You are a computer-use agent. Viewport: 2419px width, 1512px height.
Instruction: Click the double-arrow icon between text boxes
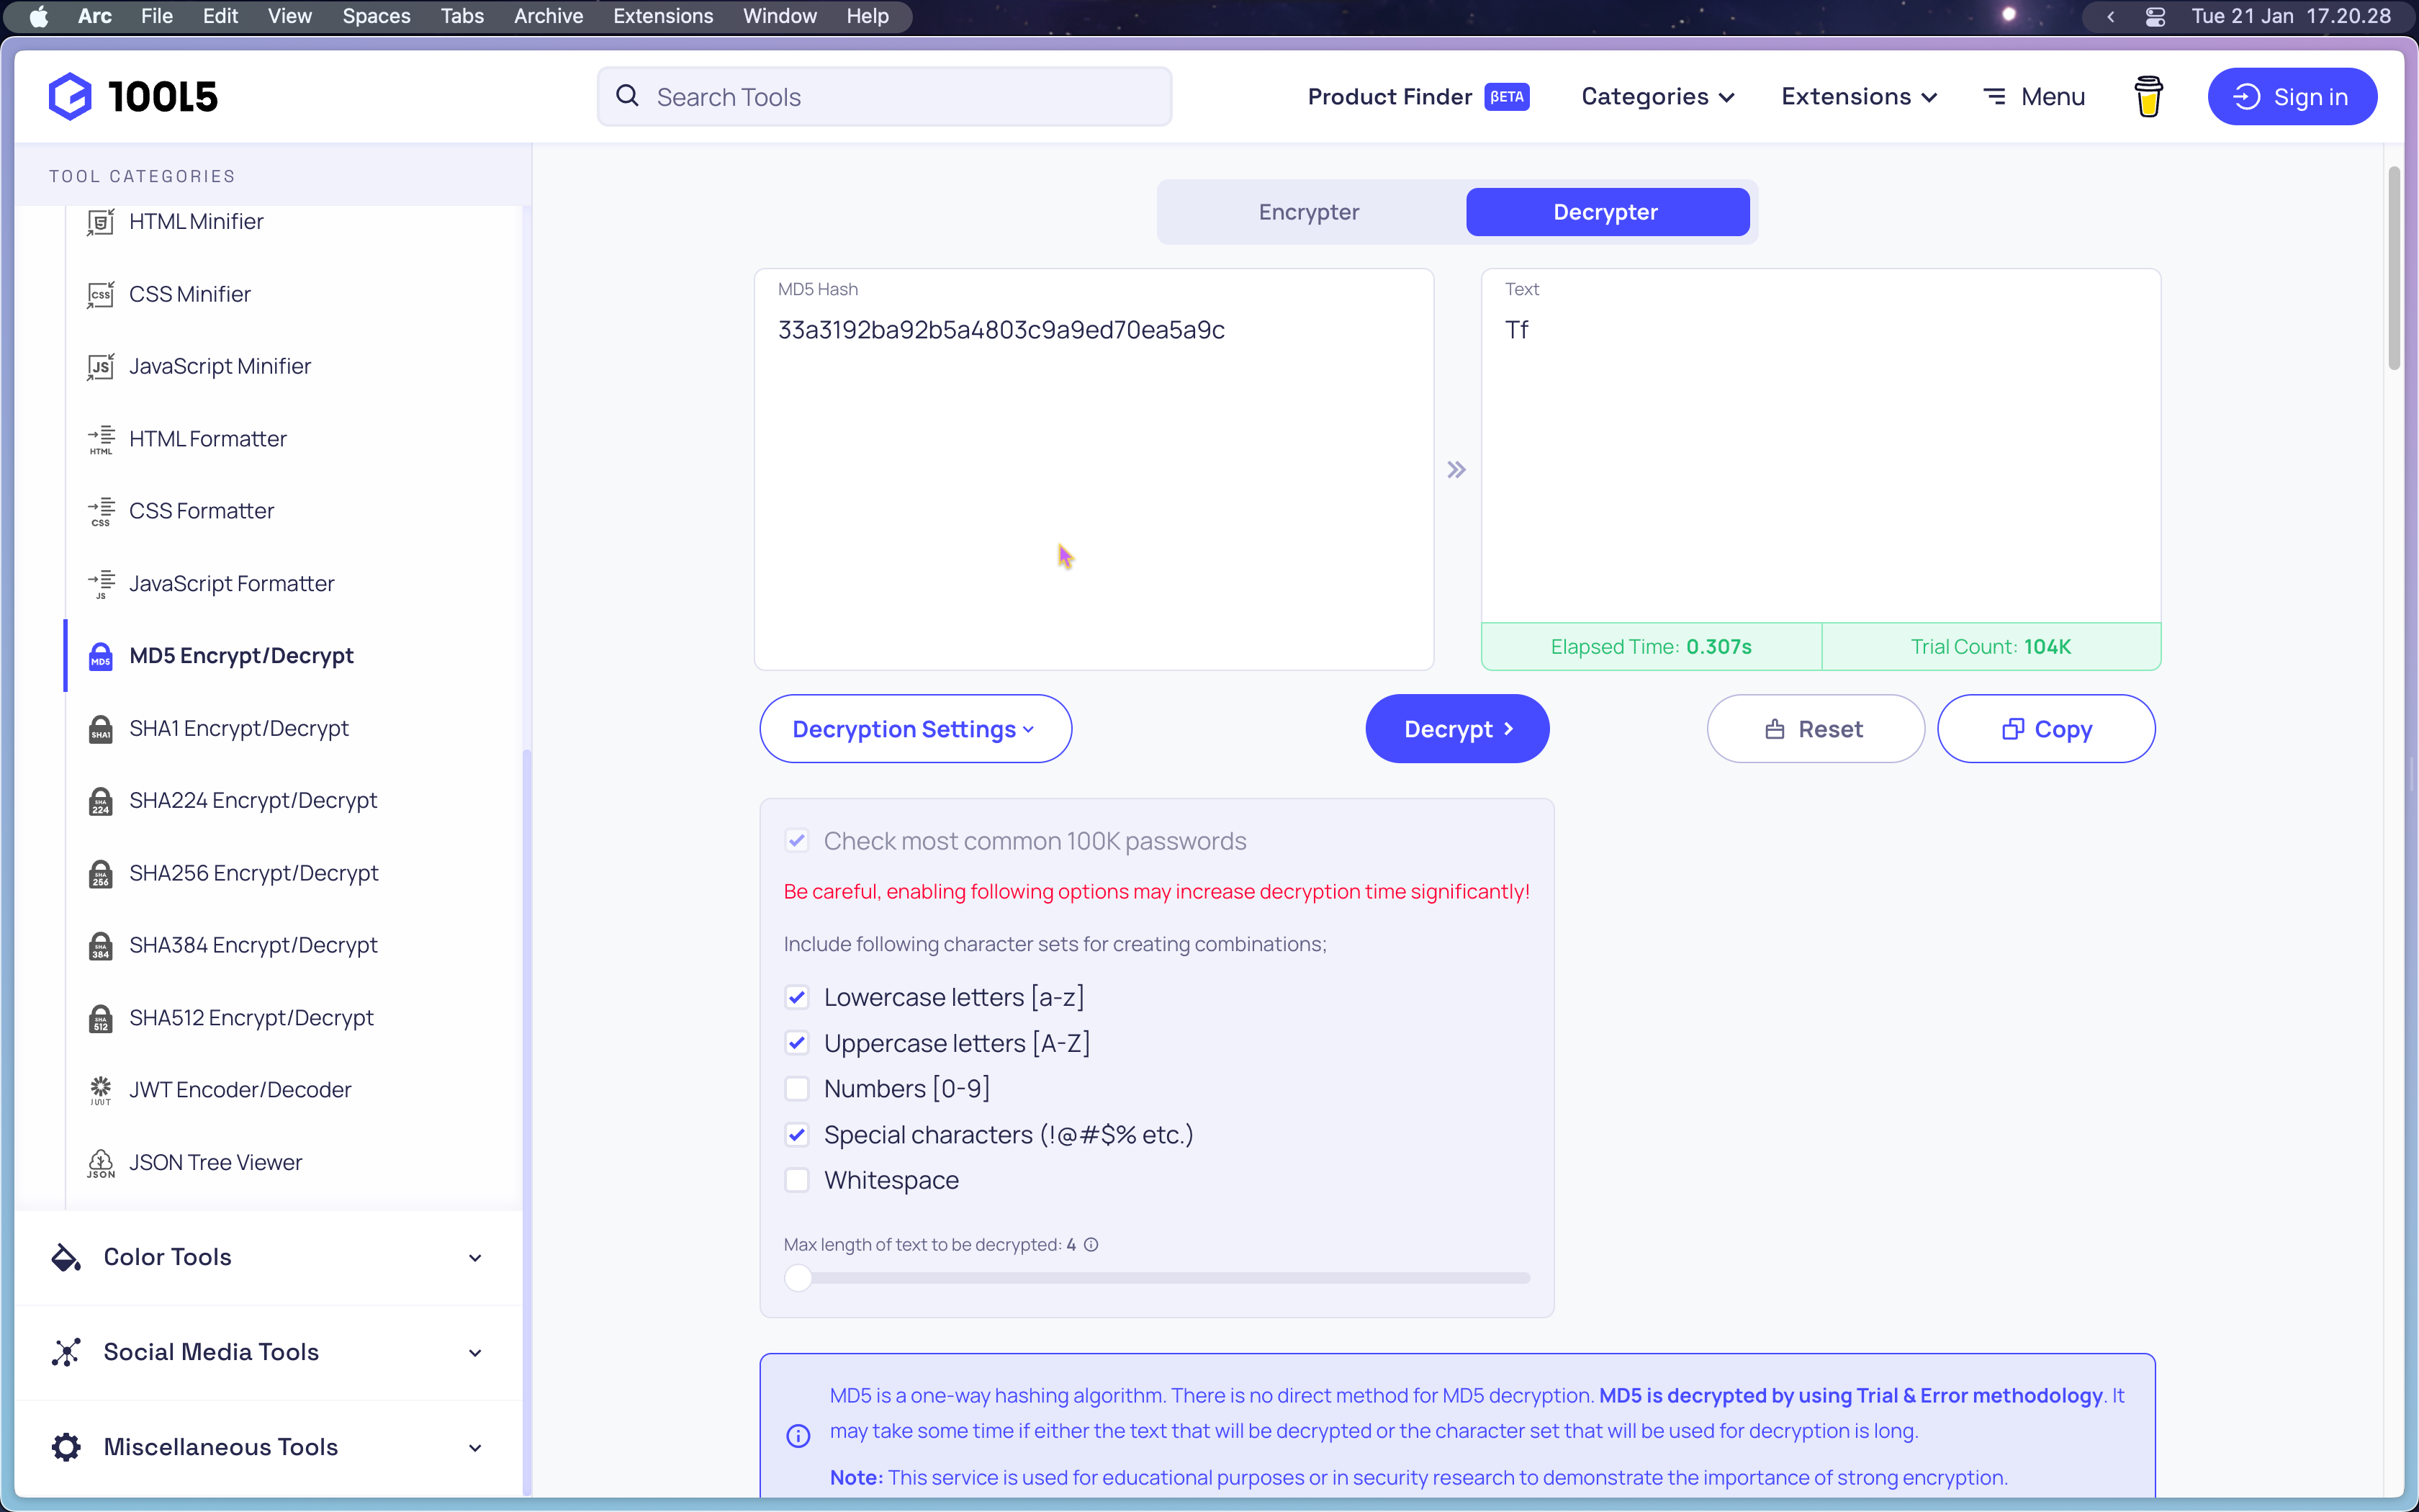pyautogui.click(x=1456, y=470)
